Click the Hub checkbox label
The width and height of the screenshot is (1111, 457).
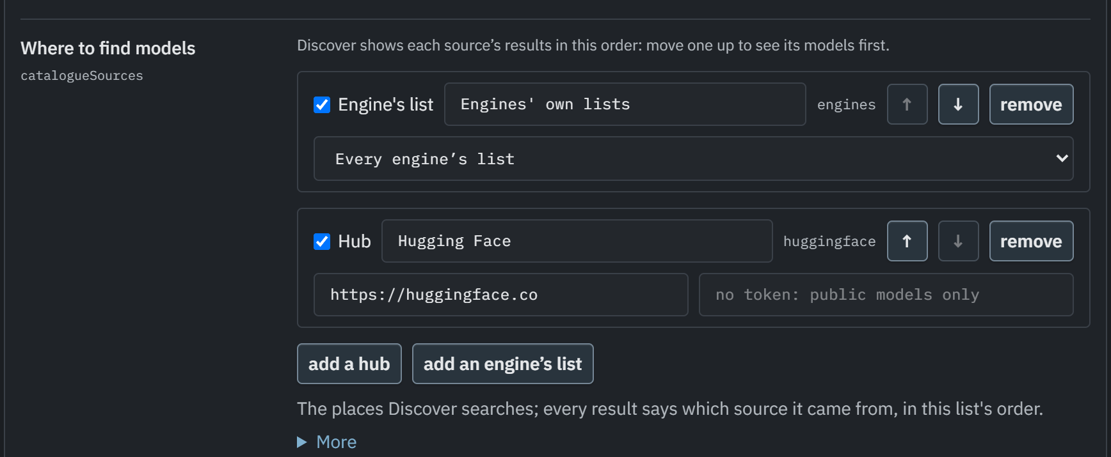pos(355,241)
